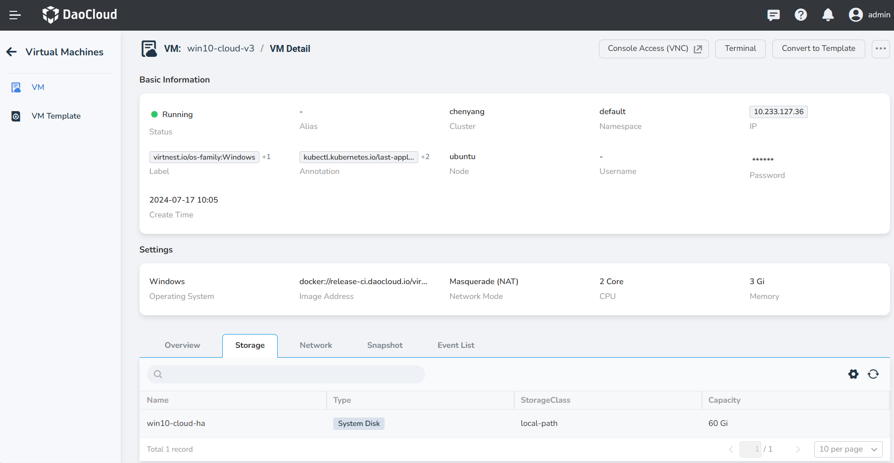Open table column settings gear
Image resolution: width=894 pixels, height=463 pixels.
[853, 374]
